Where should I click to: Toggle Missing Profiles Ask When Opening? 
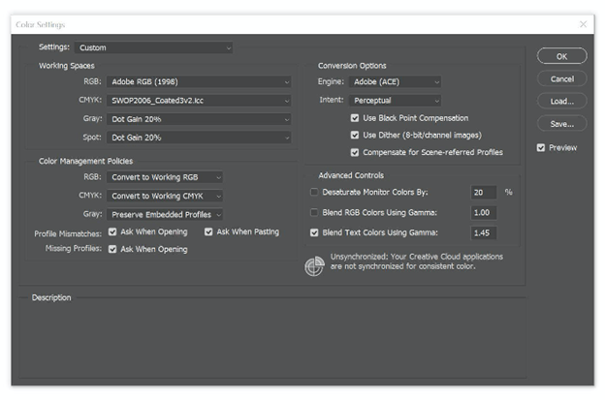(112, 249)
